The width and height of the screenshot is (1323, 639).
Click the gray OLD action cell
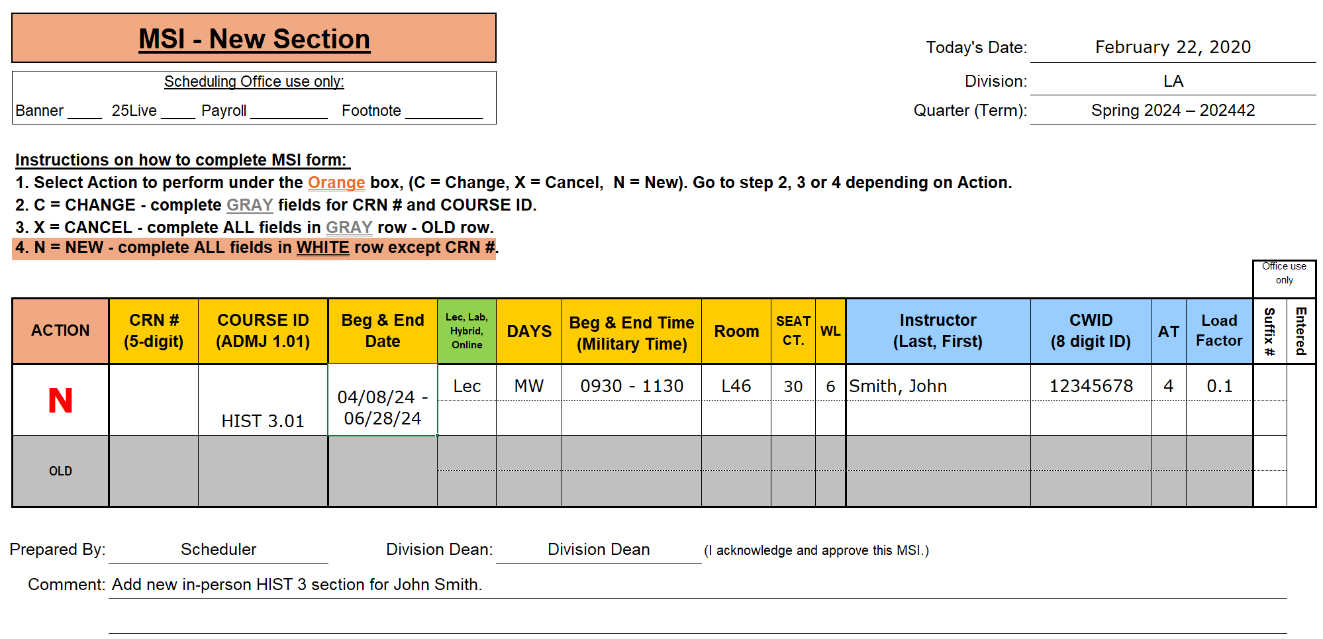click(x=60, y=471)
